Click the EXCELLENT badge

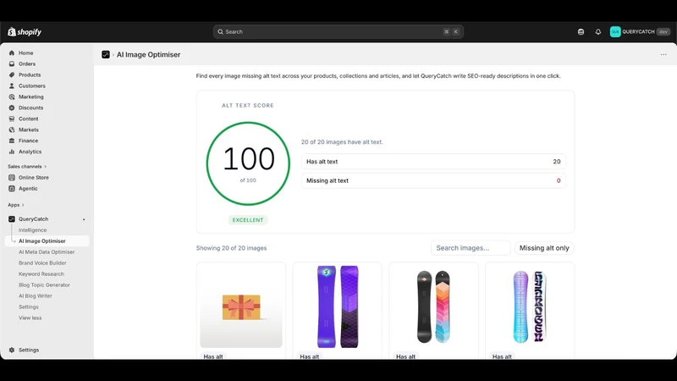click(248, 220)
